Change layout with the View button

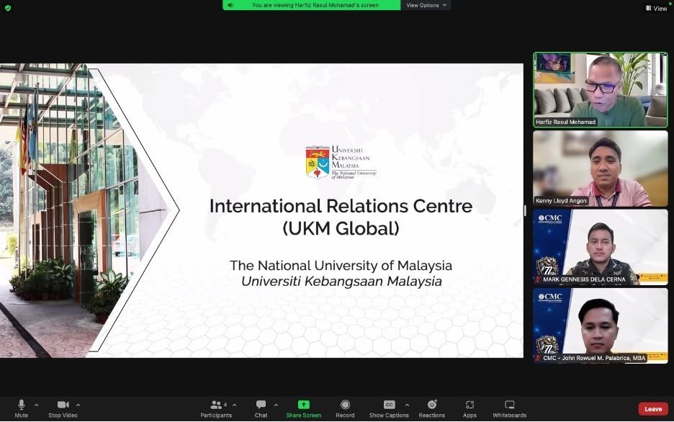[x=657, y=8]
